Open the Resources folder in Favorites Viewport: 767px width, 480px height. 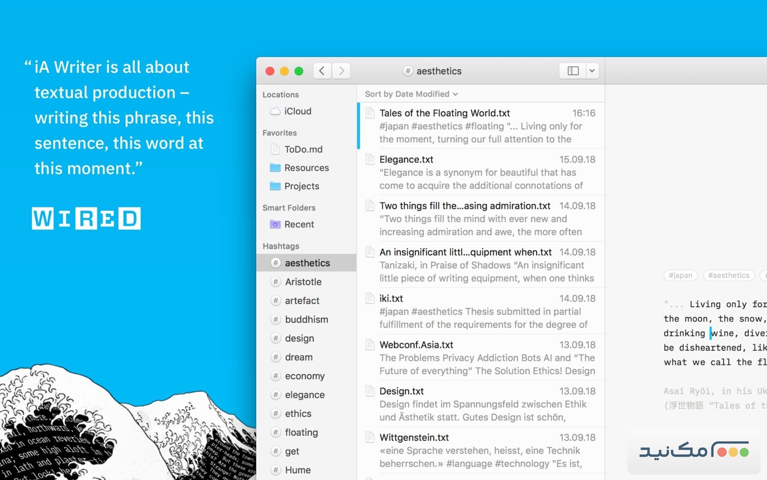tap(306, 168)
